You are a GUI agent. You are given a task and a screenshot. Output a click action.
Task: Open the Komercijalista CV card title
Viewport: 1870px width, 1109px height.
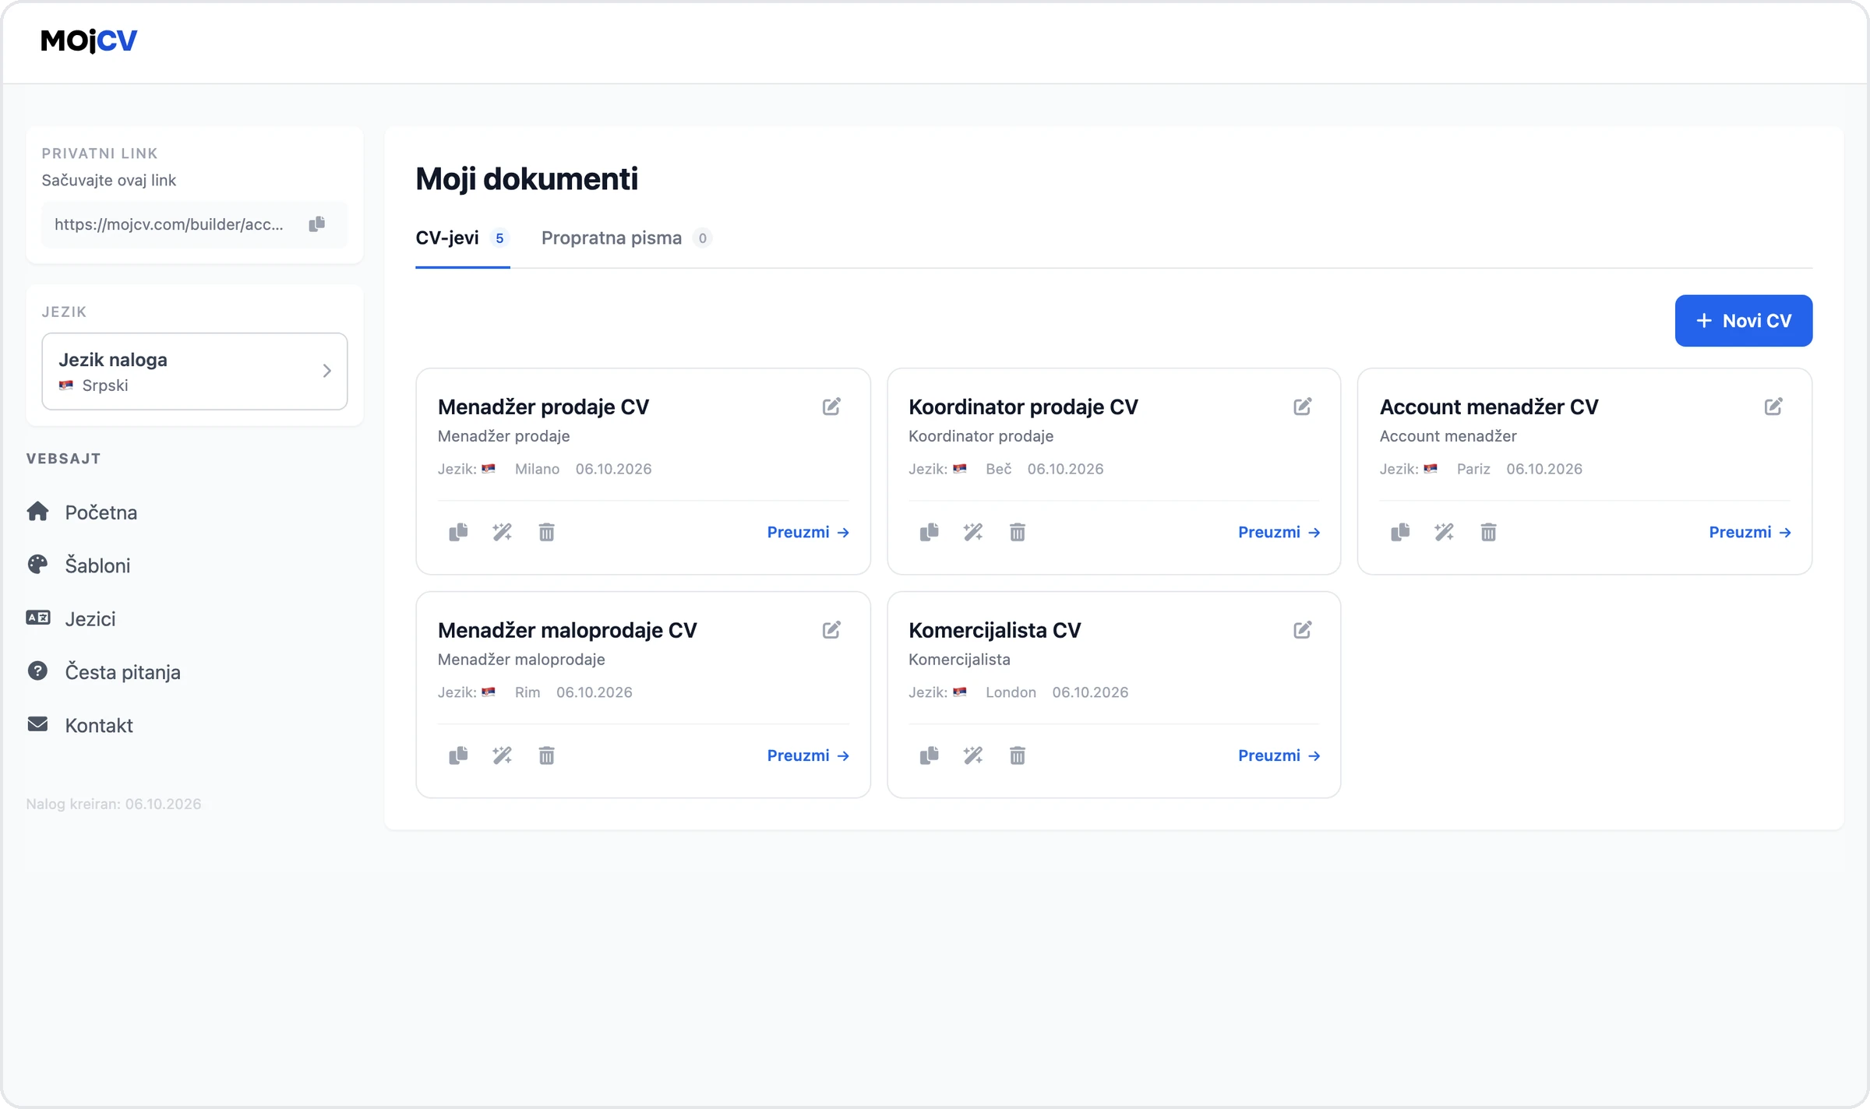995,630
